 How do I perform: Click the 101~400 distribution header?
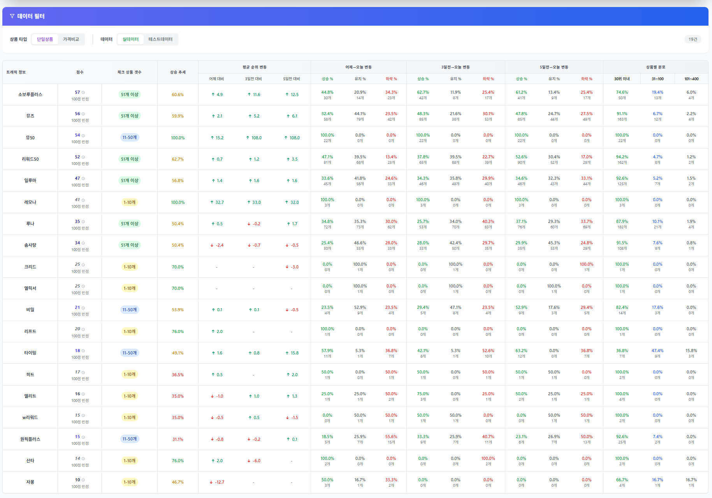click(691, 79)
